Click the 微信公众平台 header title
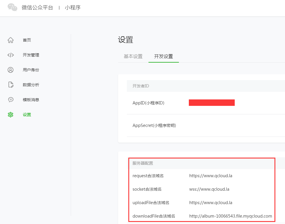The width and height of the screenshot is (285, 224). tap(37, 8)
